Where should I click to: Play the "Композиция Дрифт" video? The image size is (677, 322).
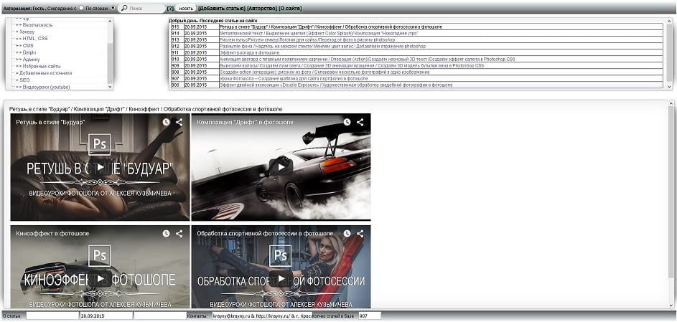[x=281, y=166]
